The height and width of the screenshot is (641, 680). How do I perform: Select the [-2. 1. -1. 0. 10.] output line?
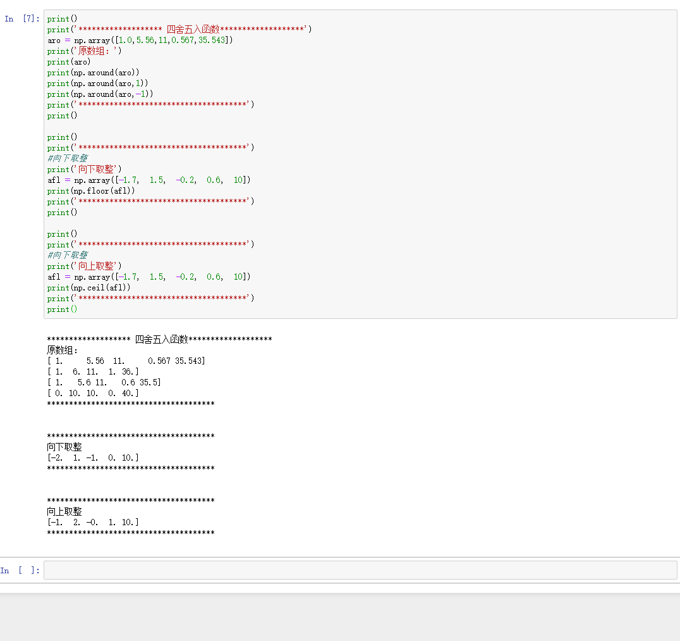90,457
